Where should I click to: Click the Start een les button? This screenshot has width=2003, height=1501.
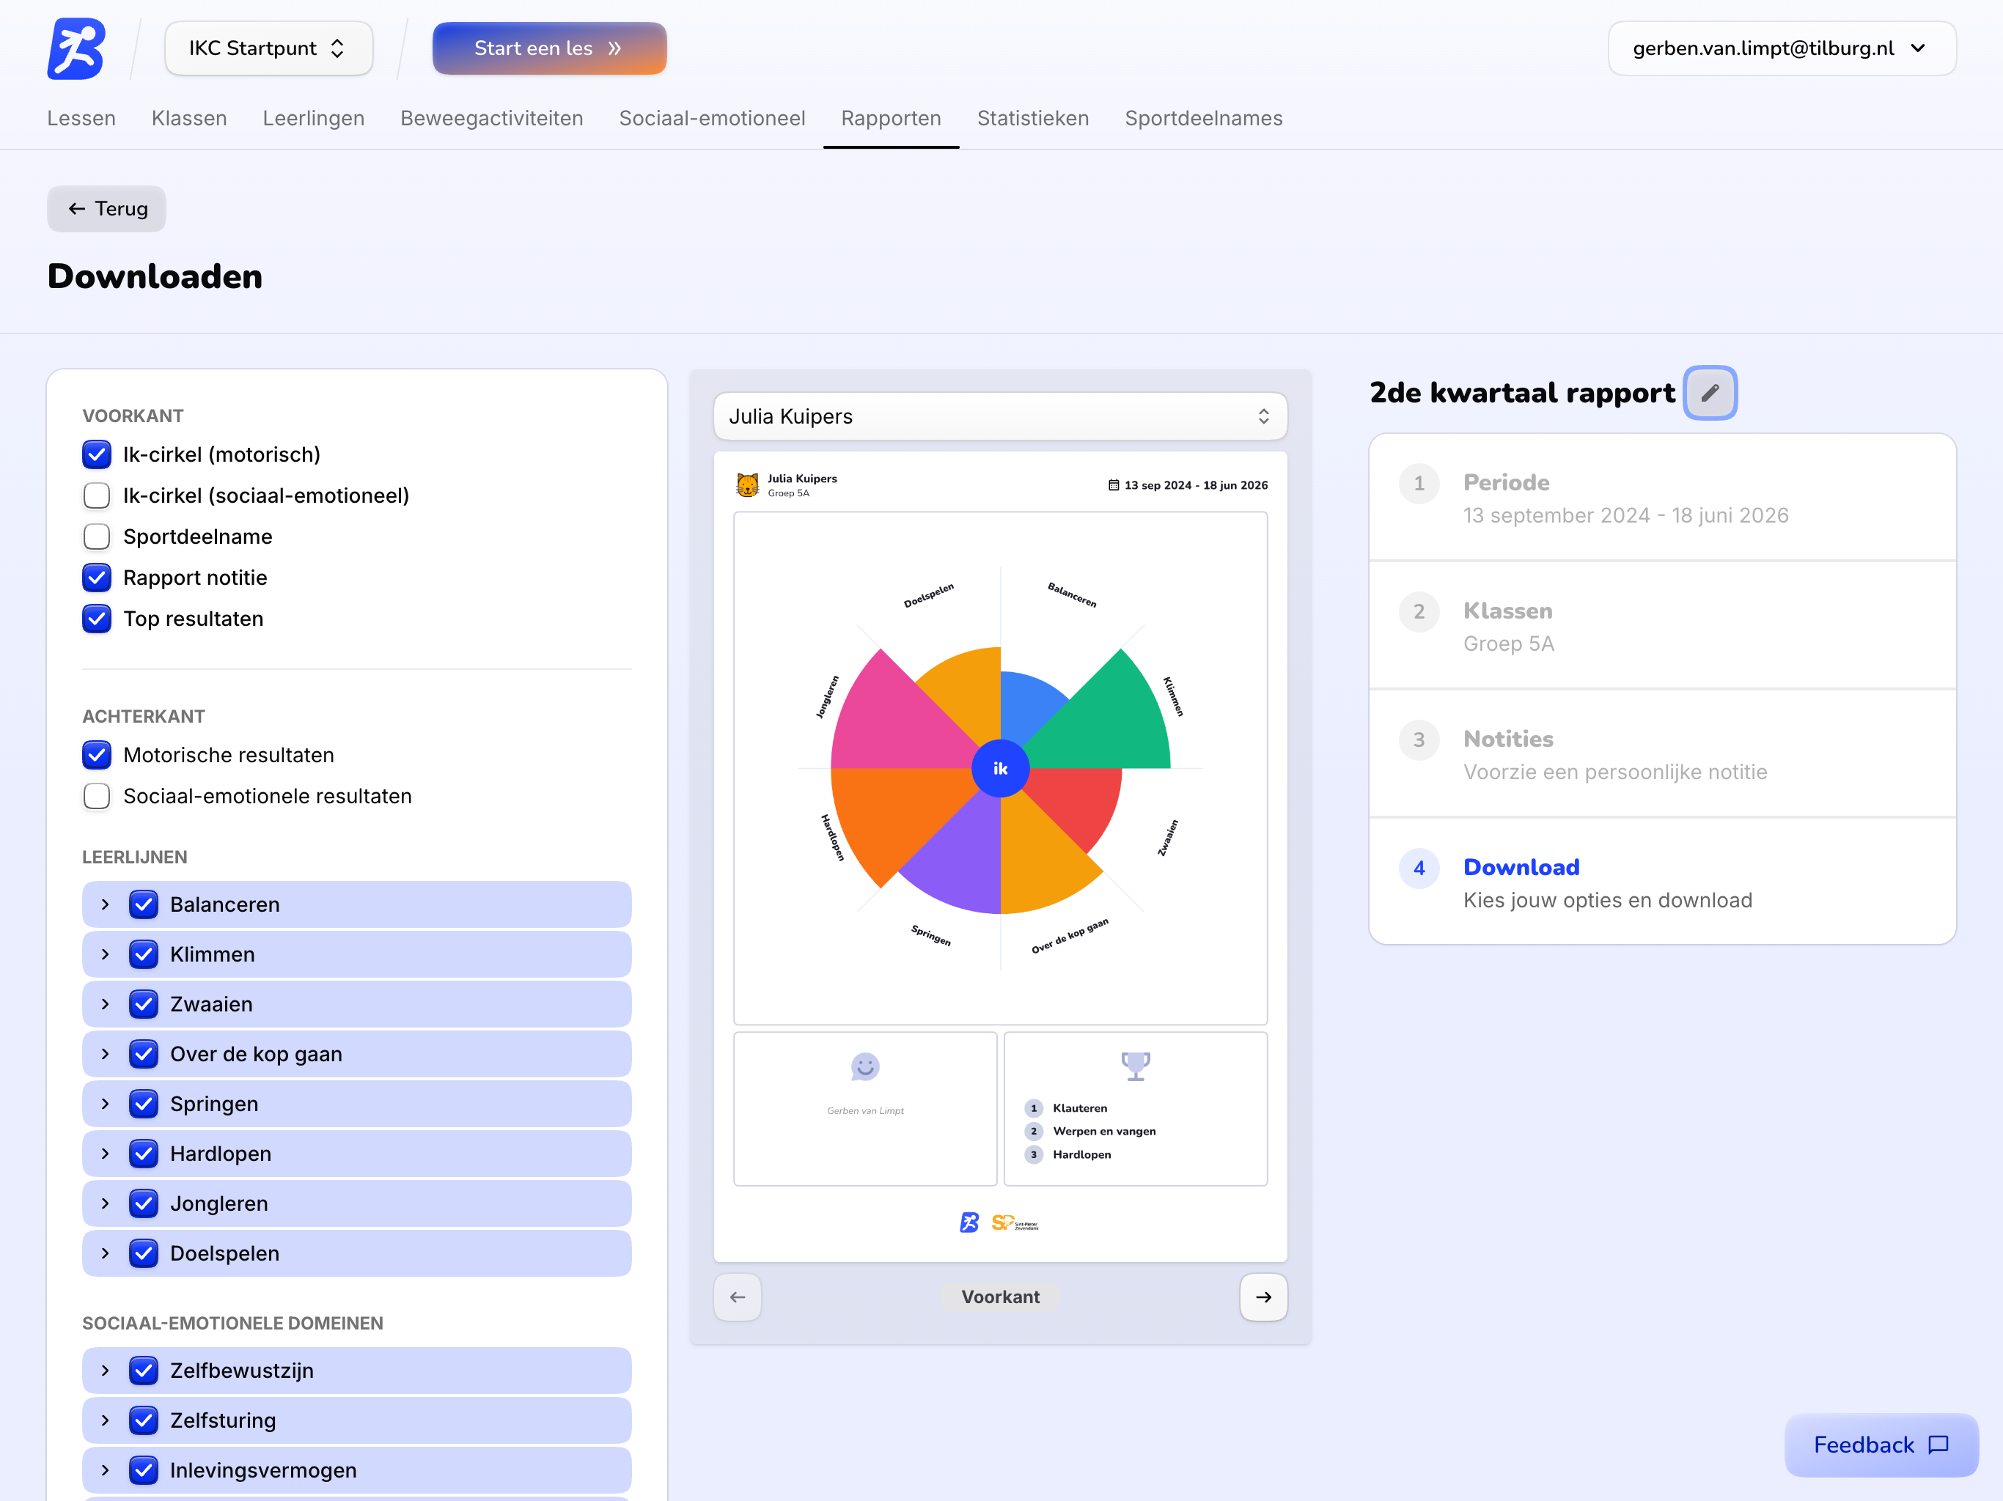pyautogui.click(x=548, y=49)
